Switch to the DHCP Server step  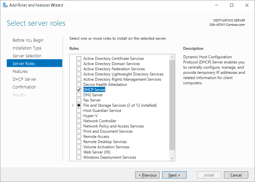24,79
